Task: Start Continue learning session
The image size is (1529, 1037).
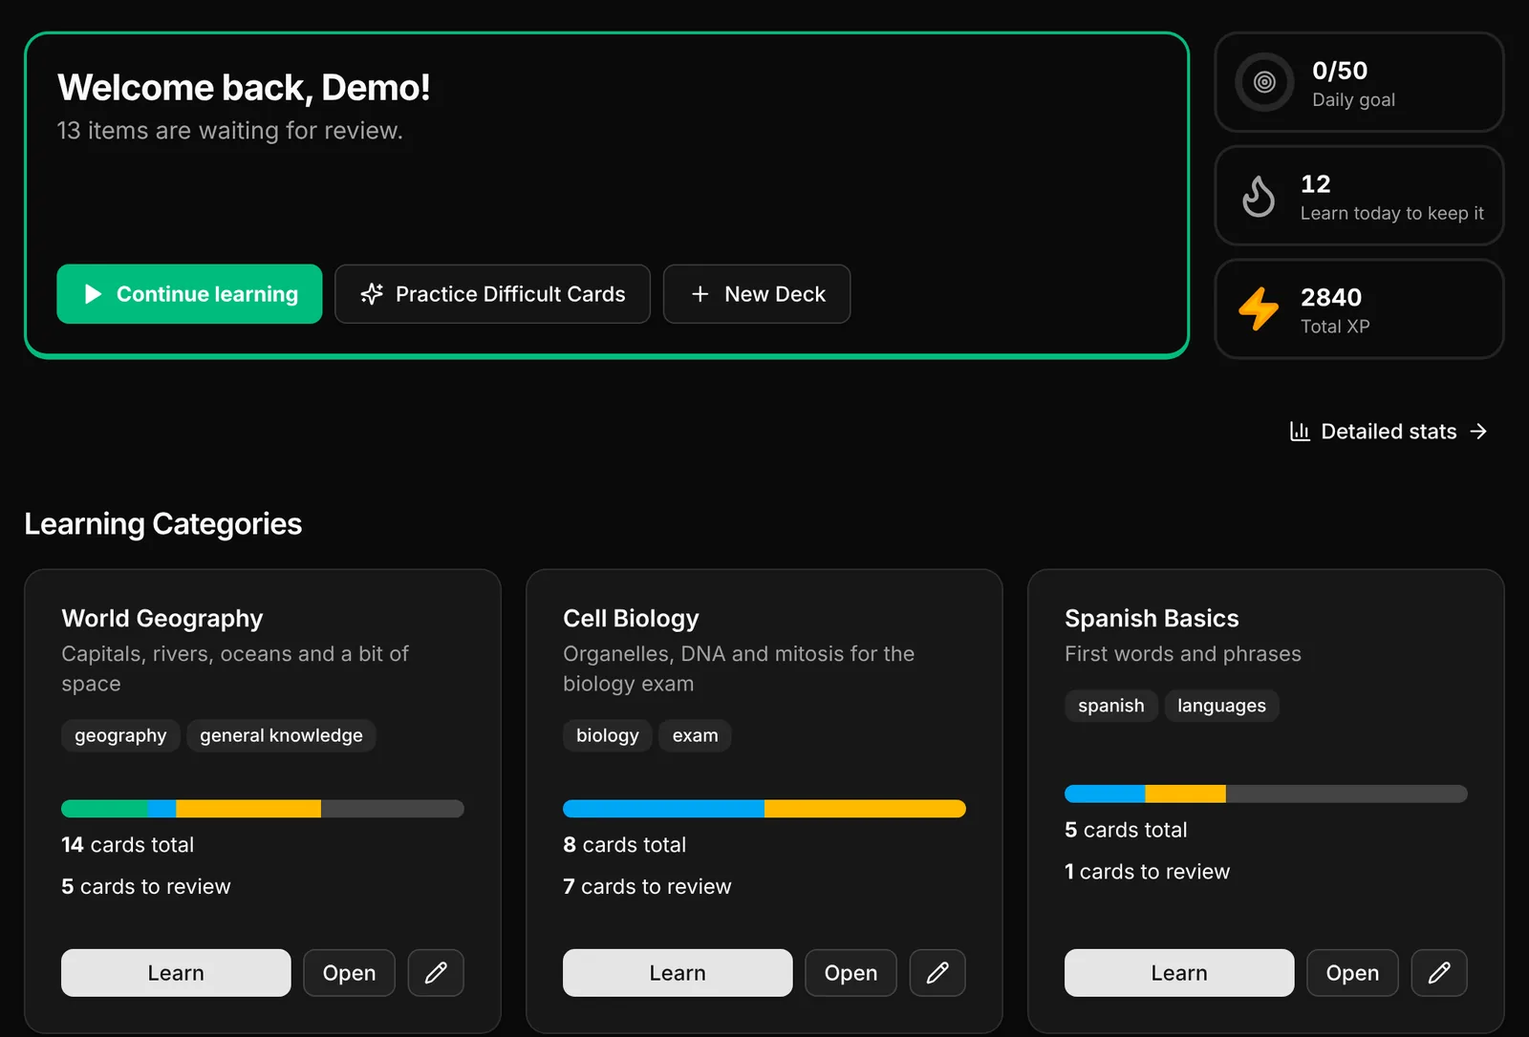Action: click(189, 294)
